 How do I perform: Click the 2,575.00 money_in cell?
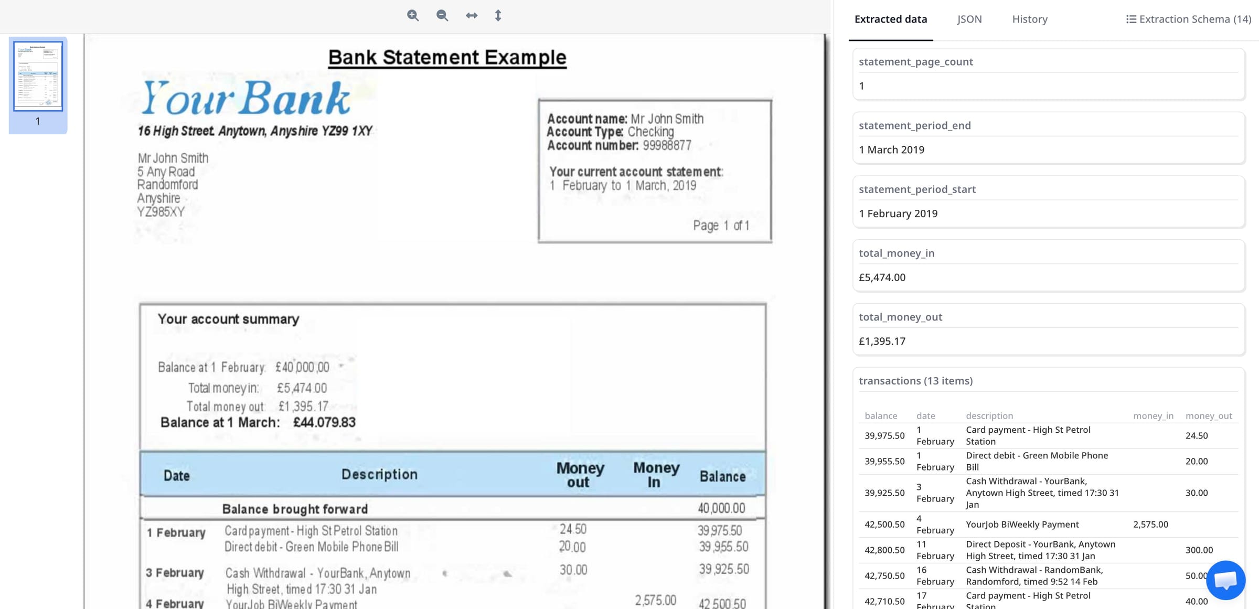(1150, 525)
